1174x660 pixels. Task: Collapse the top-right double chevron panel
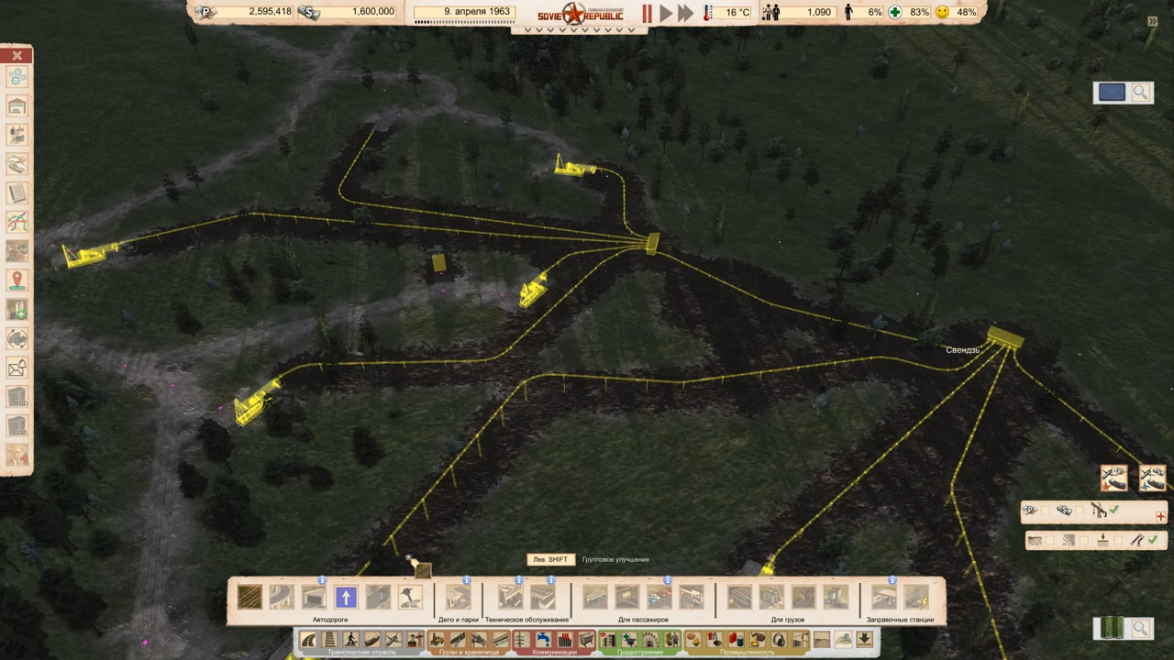click(x=1153, y=21)
